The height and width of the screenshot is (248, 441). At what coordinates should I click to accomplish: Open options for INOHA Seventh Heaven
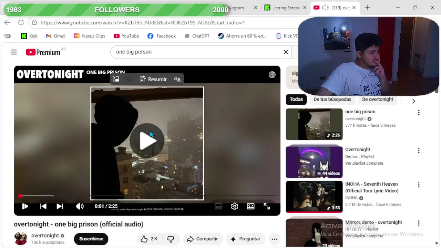[419, 185]
